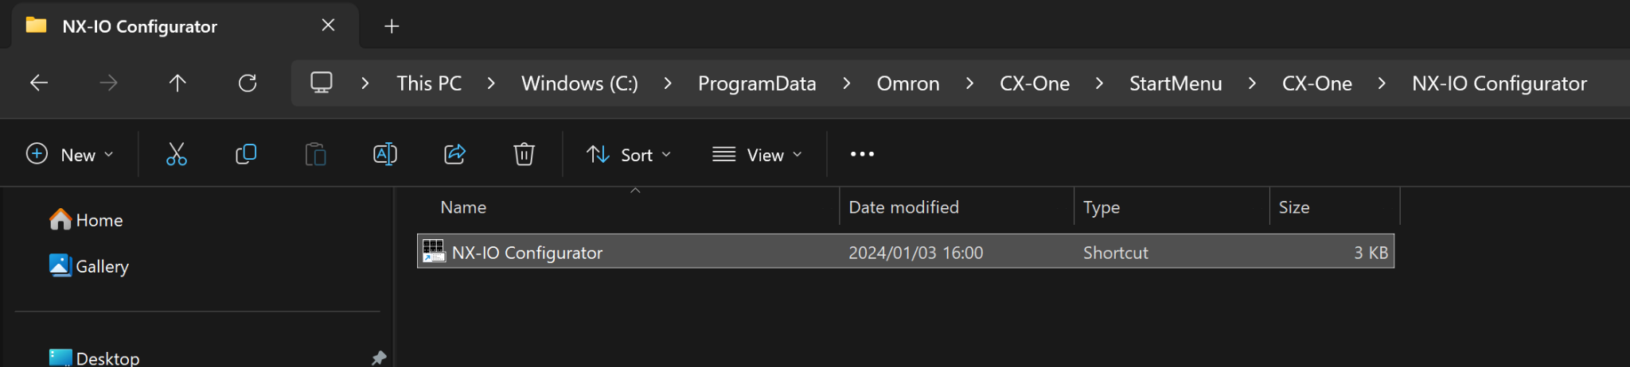Click the Copy icon in toolbar

point(246,154)
